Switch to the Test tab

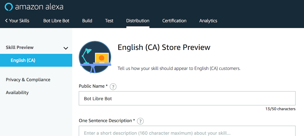click(109, 21)
